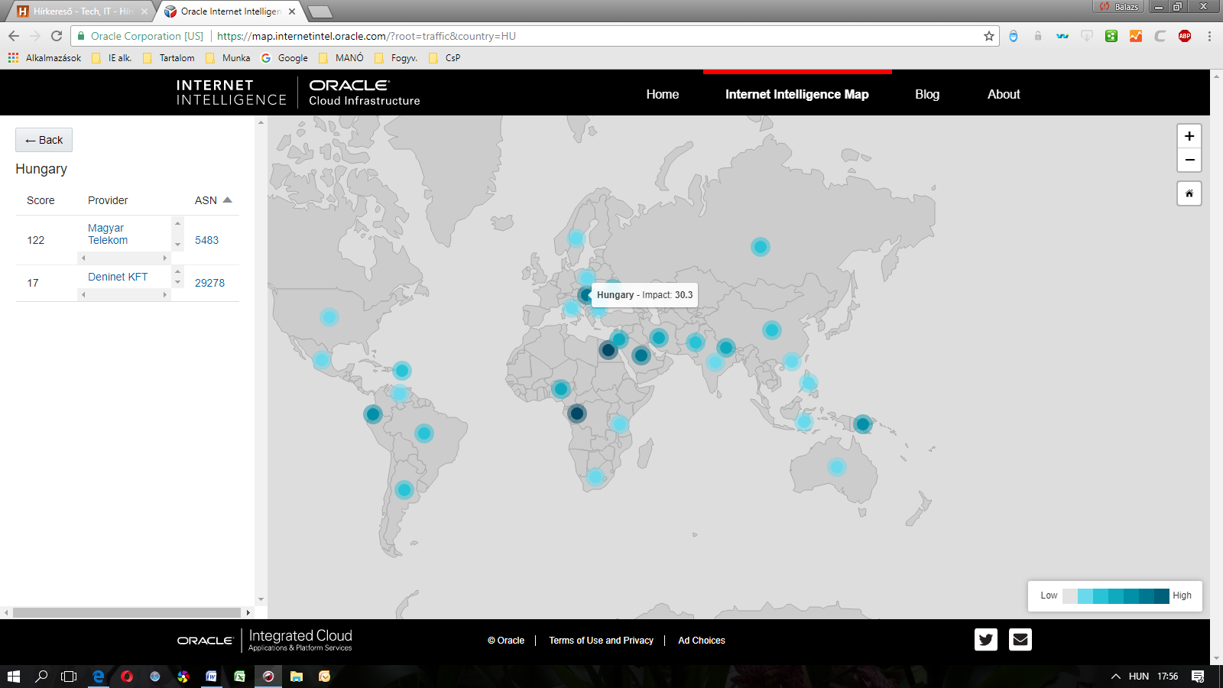Open Windows Start menu
The image size is (1223, 688).
(14, 676)
